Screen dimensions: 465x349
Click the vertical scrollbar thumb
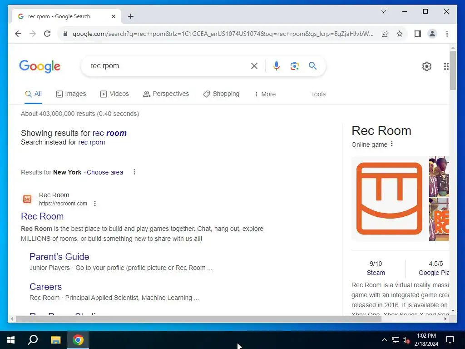(453, 70)
